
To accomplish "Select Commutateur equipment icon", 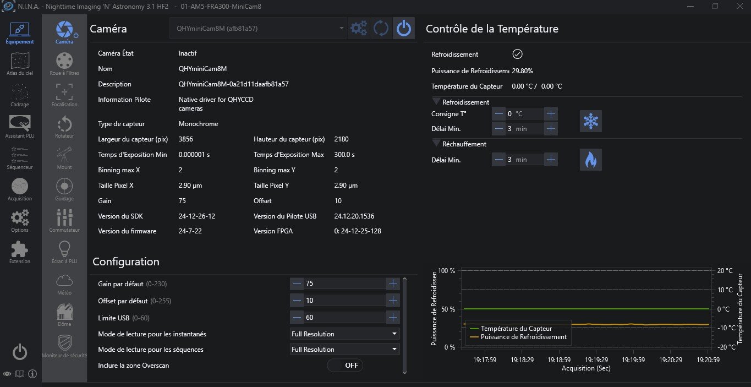I will pos(64,221).
